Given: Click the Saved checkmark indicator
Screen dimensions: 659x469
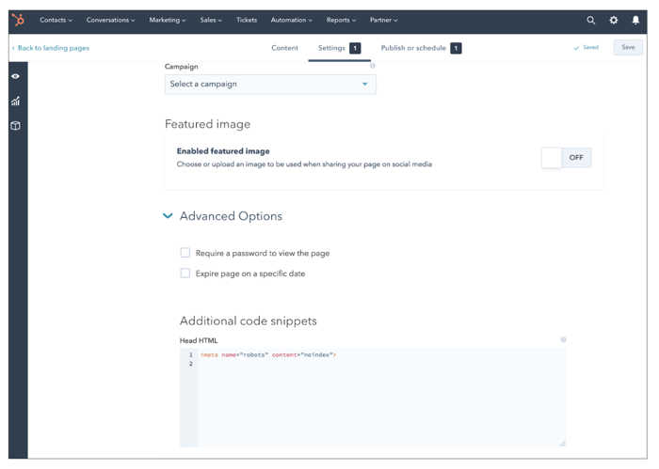Looking at the screenshot, I should click(x=586, y=47).
